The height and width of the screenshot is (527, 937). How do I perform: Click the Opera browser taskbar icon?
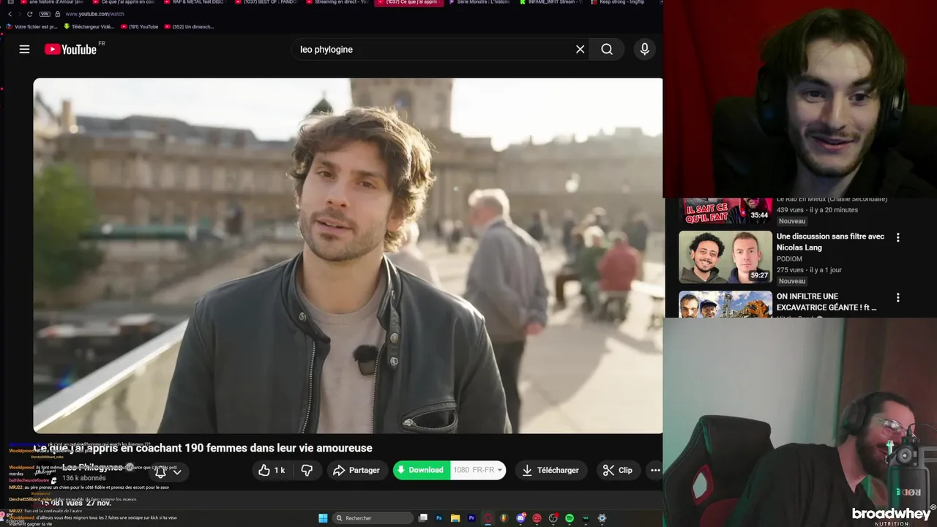point(488,518)
